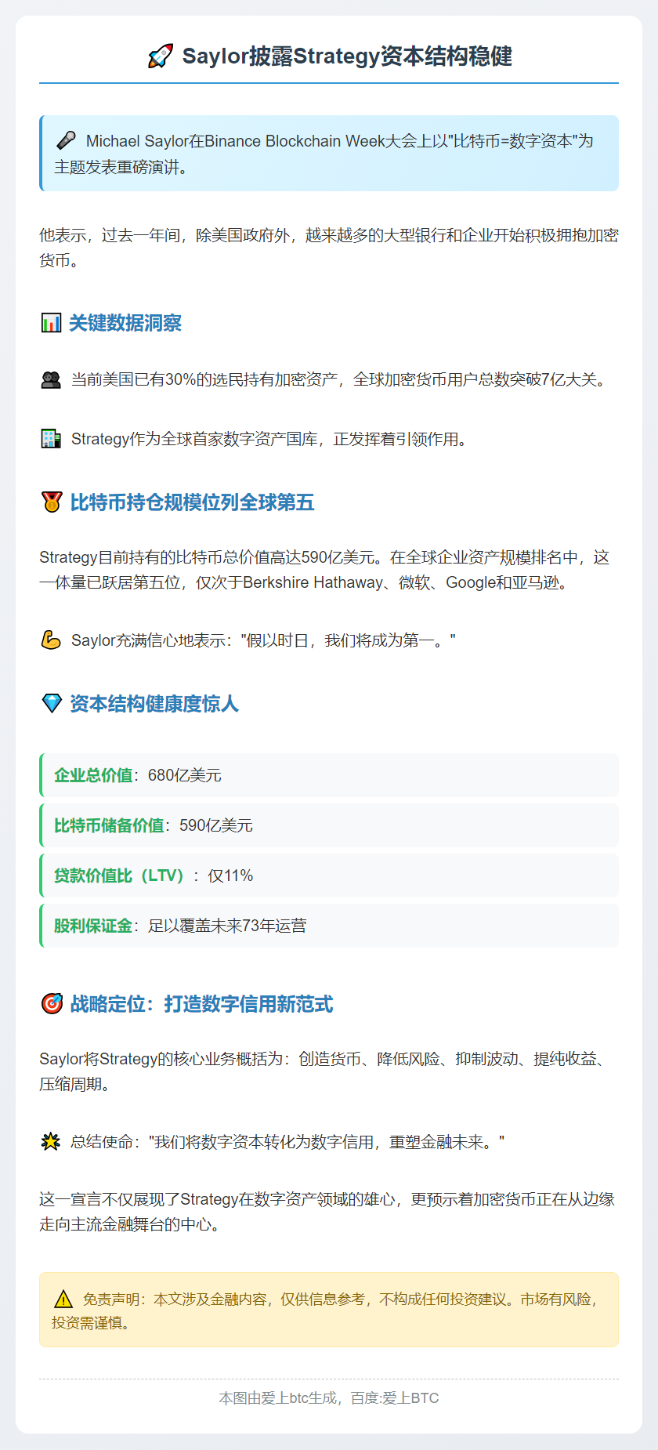Click the row 企业总价值：680亿美元

[329, 775]
